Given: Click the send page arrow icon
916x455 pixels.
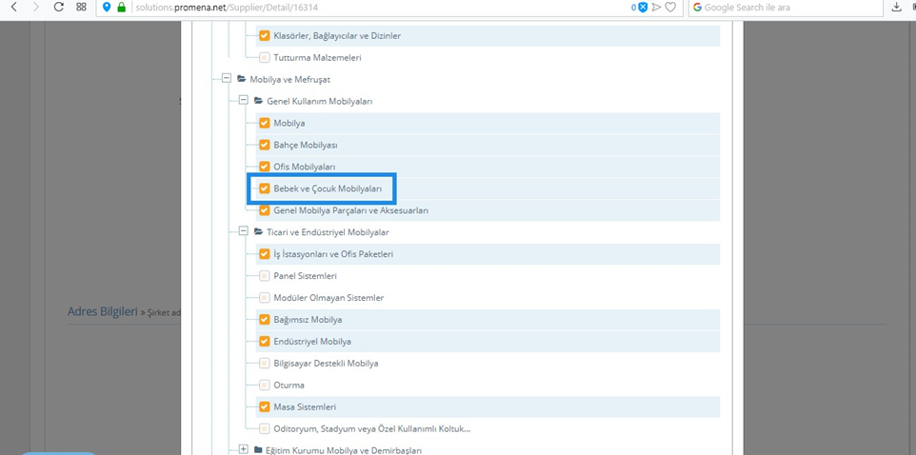Looking at the screenshot, I should point(657,8).
